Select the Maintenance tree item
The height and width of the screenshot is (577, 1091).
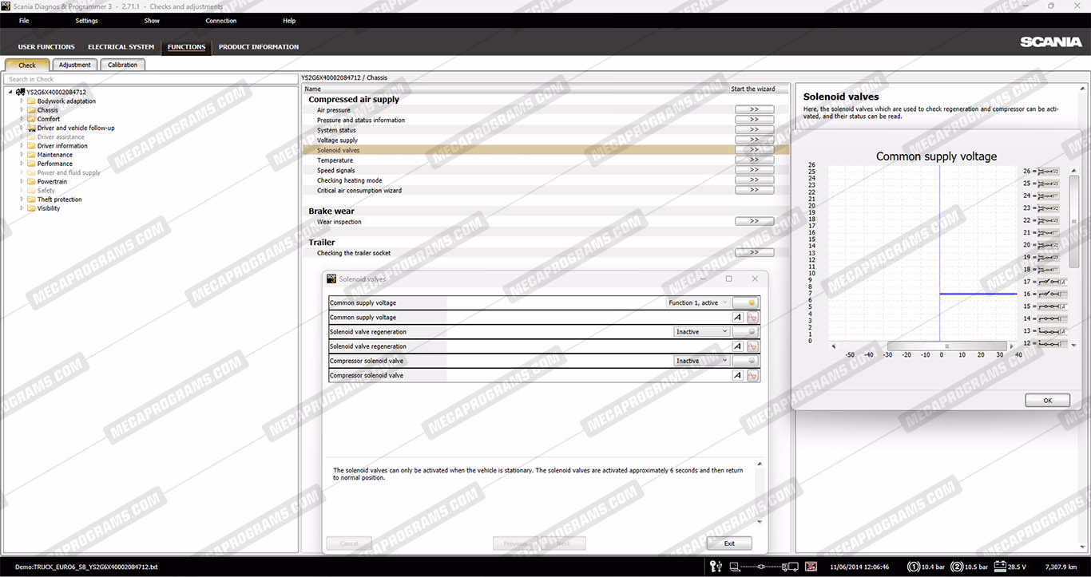tap(54, 155)
